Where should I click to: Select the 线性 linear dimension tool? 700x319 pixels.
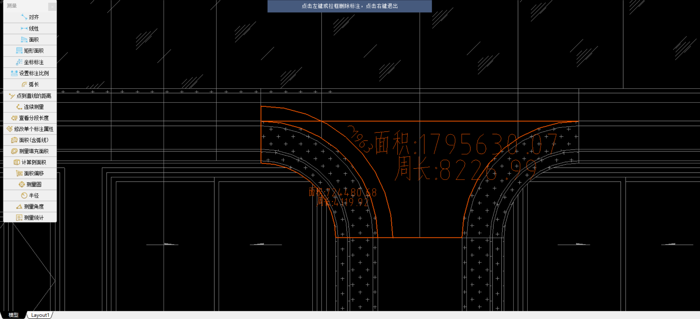(30, 28)
